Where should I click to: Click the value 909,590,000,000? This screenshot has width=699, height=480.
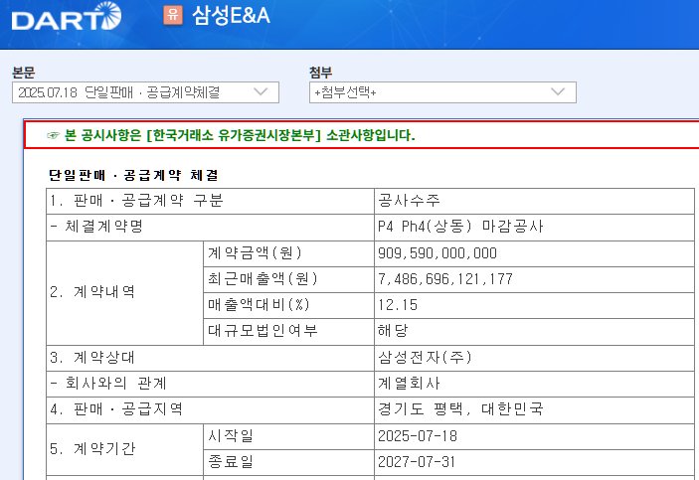[437, 253]
